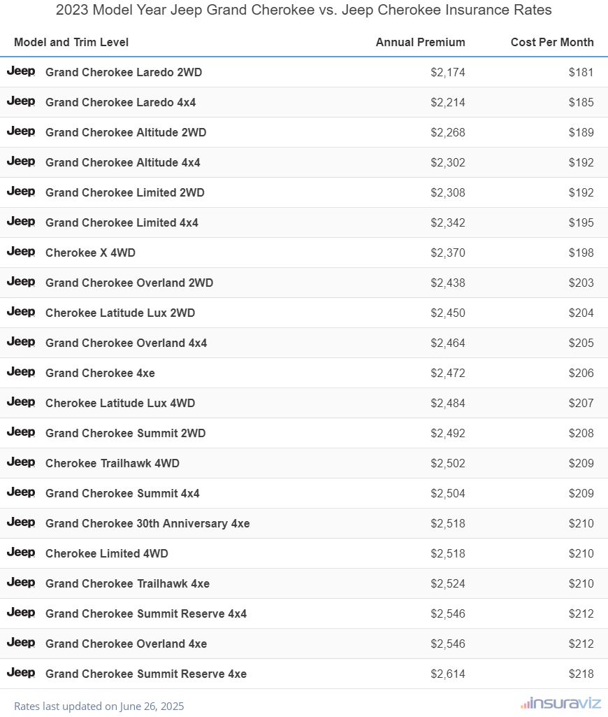Image resolution: width=608 pixels, height=717 pixels.
Task: Click Jeep logo beside Grand Cherokee Trailhawk 4xe
Action: pos(21,583)
